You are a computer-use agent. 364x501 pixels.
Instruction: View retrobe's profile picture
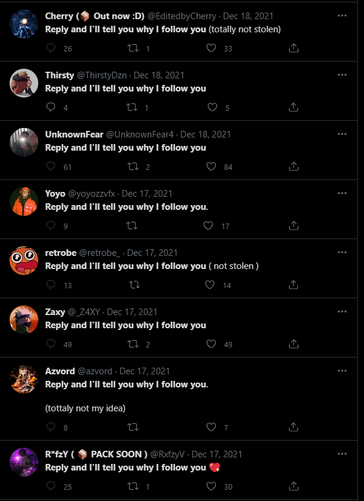[25, 259]
